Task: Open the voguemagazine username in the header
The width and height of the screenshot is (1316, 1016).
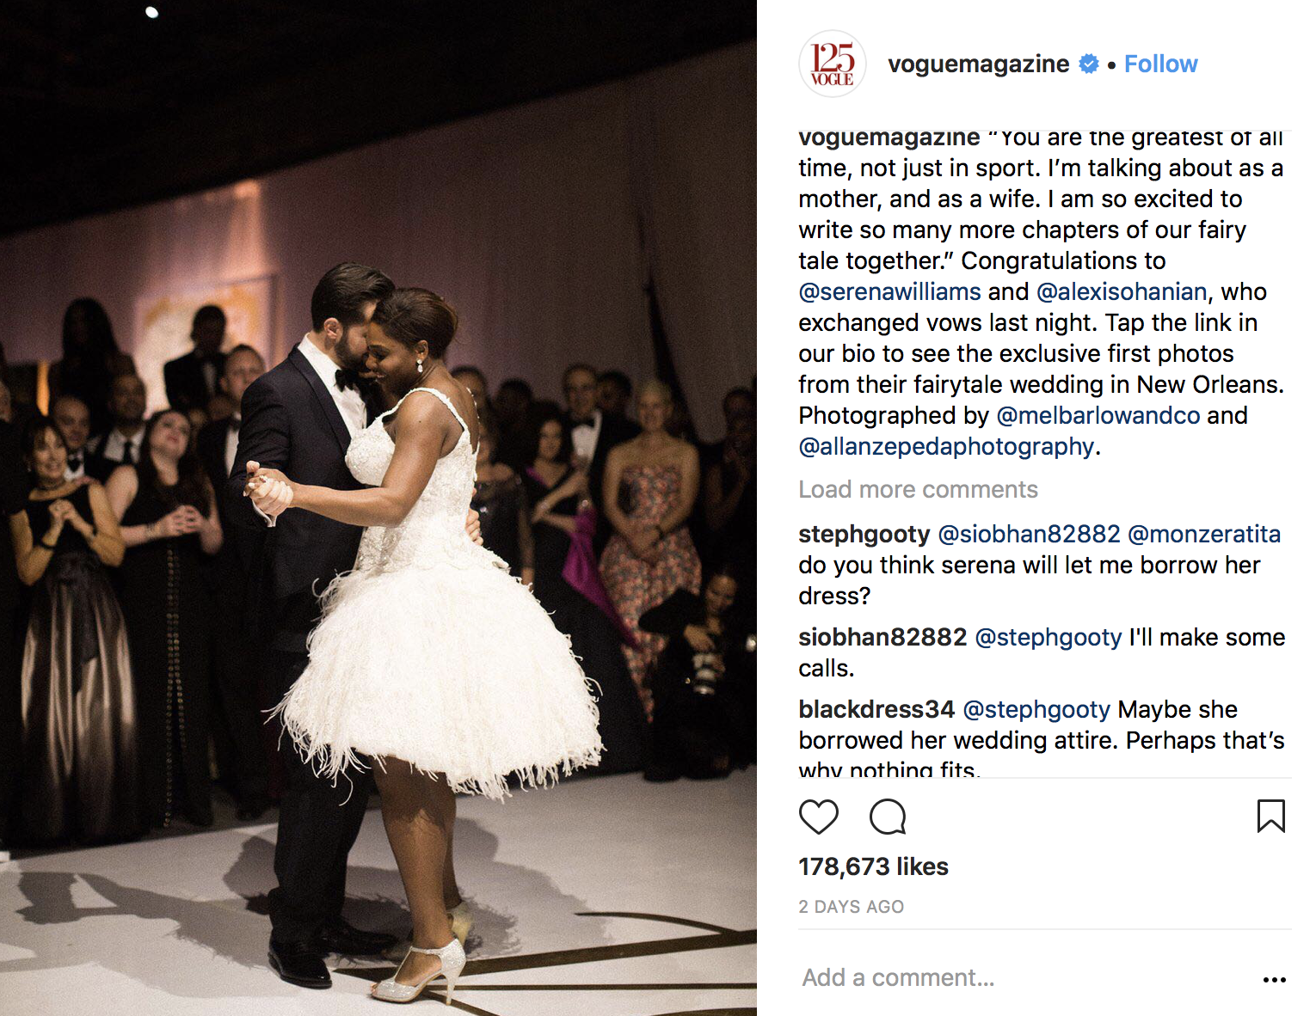Action: [x=978, y=64]
